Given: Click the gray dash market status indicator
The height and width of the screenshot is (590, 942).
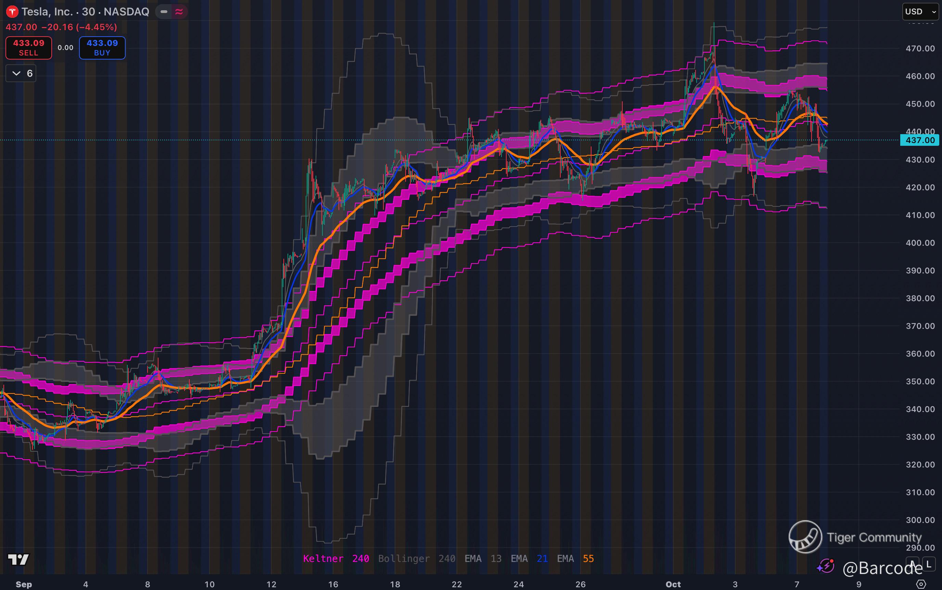Looking at the screenshot, I should pos(164,12).
